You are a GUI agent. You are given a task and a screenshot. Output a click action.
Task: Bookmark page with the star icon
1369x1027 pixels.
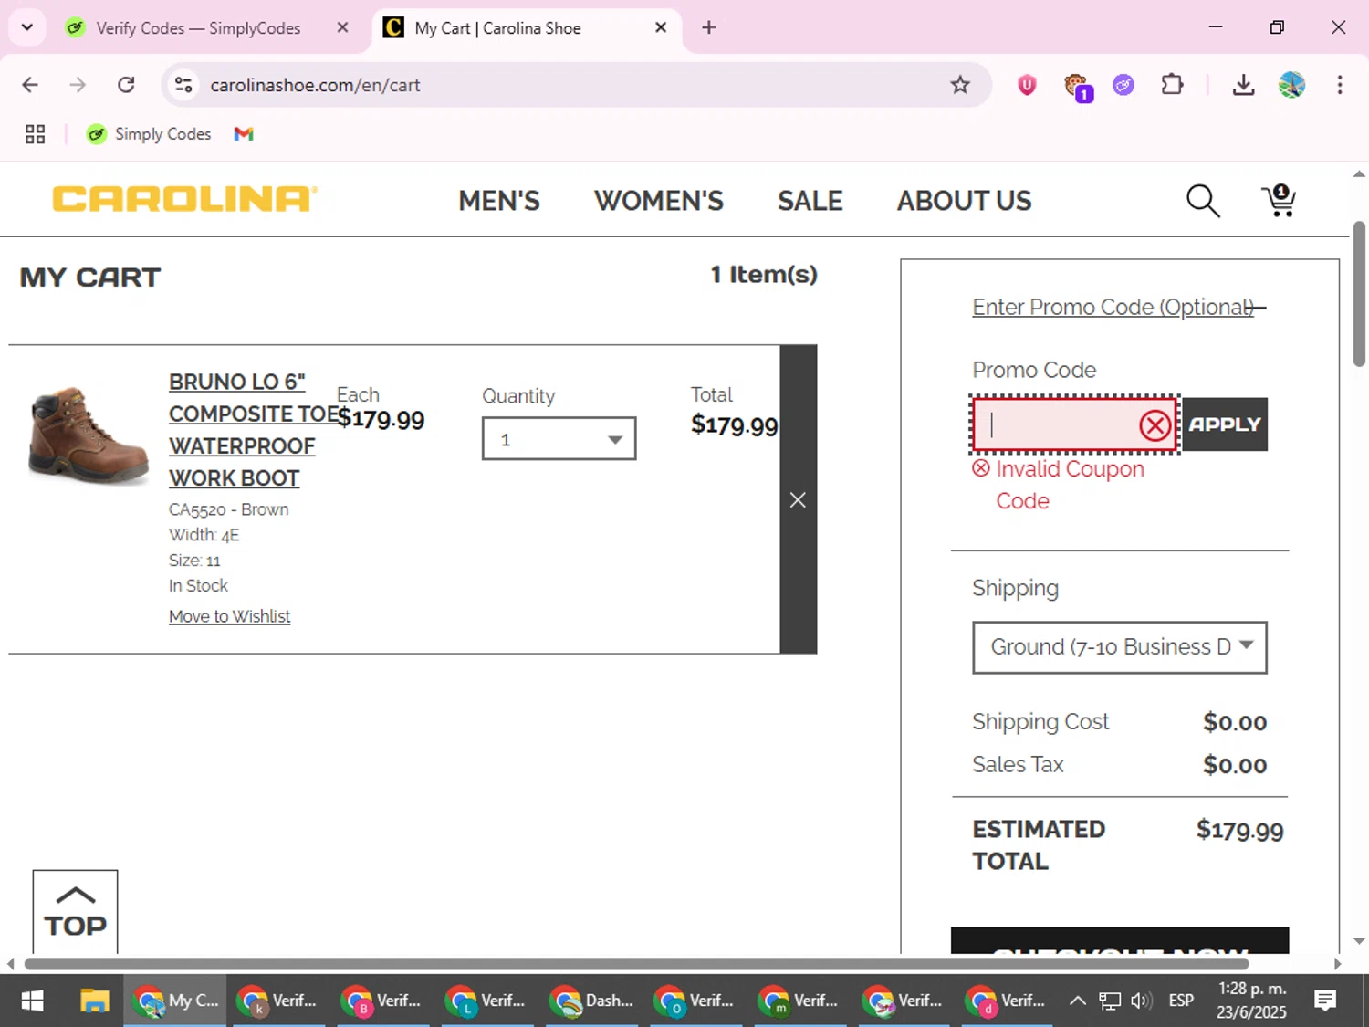[960, 85]
